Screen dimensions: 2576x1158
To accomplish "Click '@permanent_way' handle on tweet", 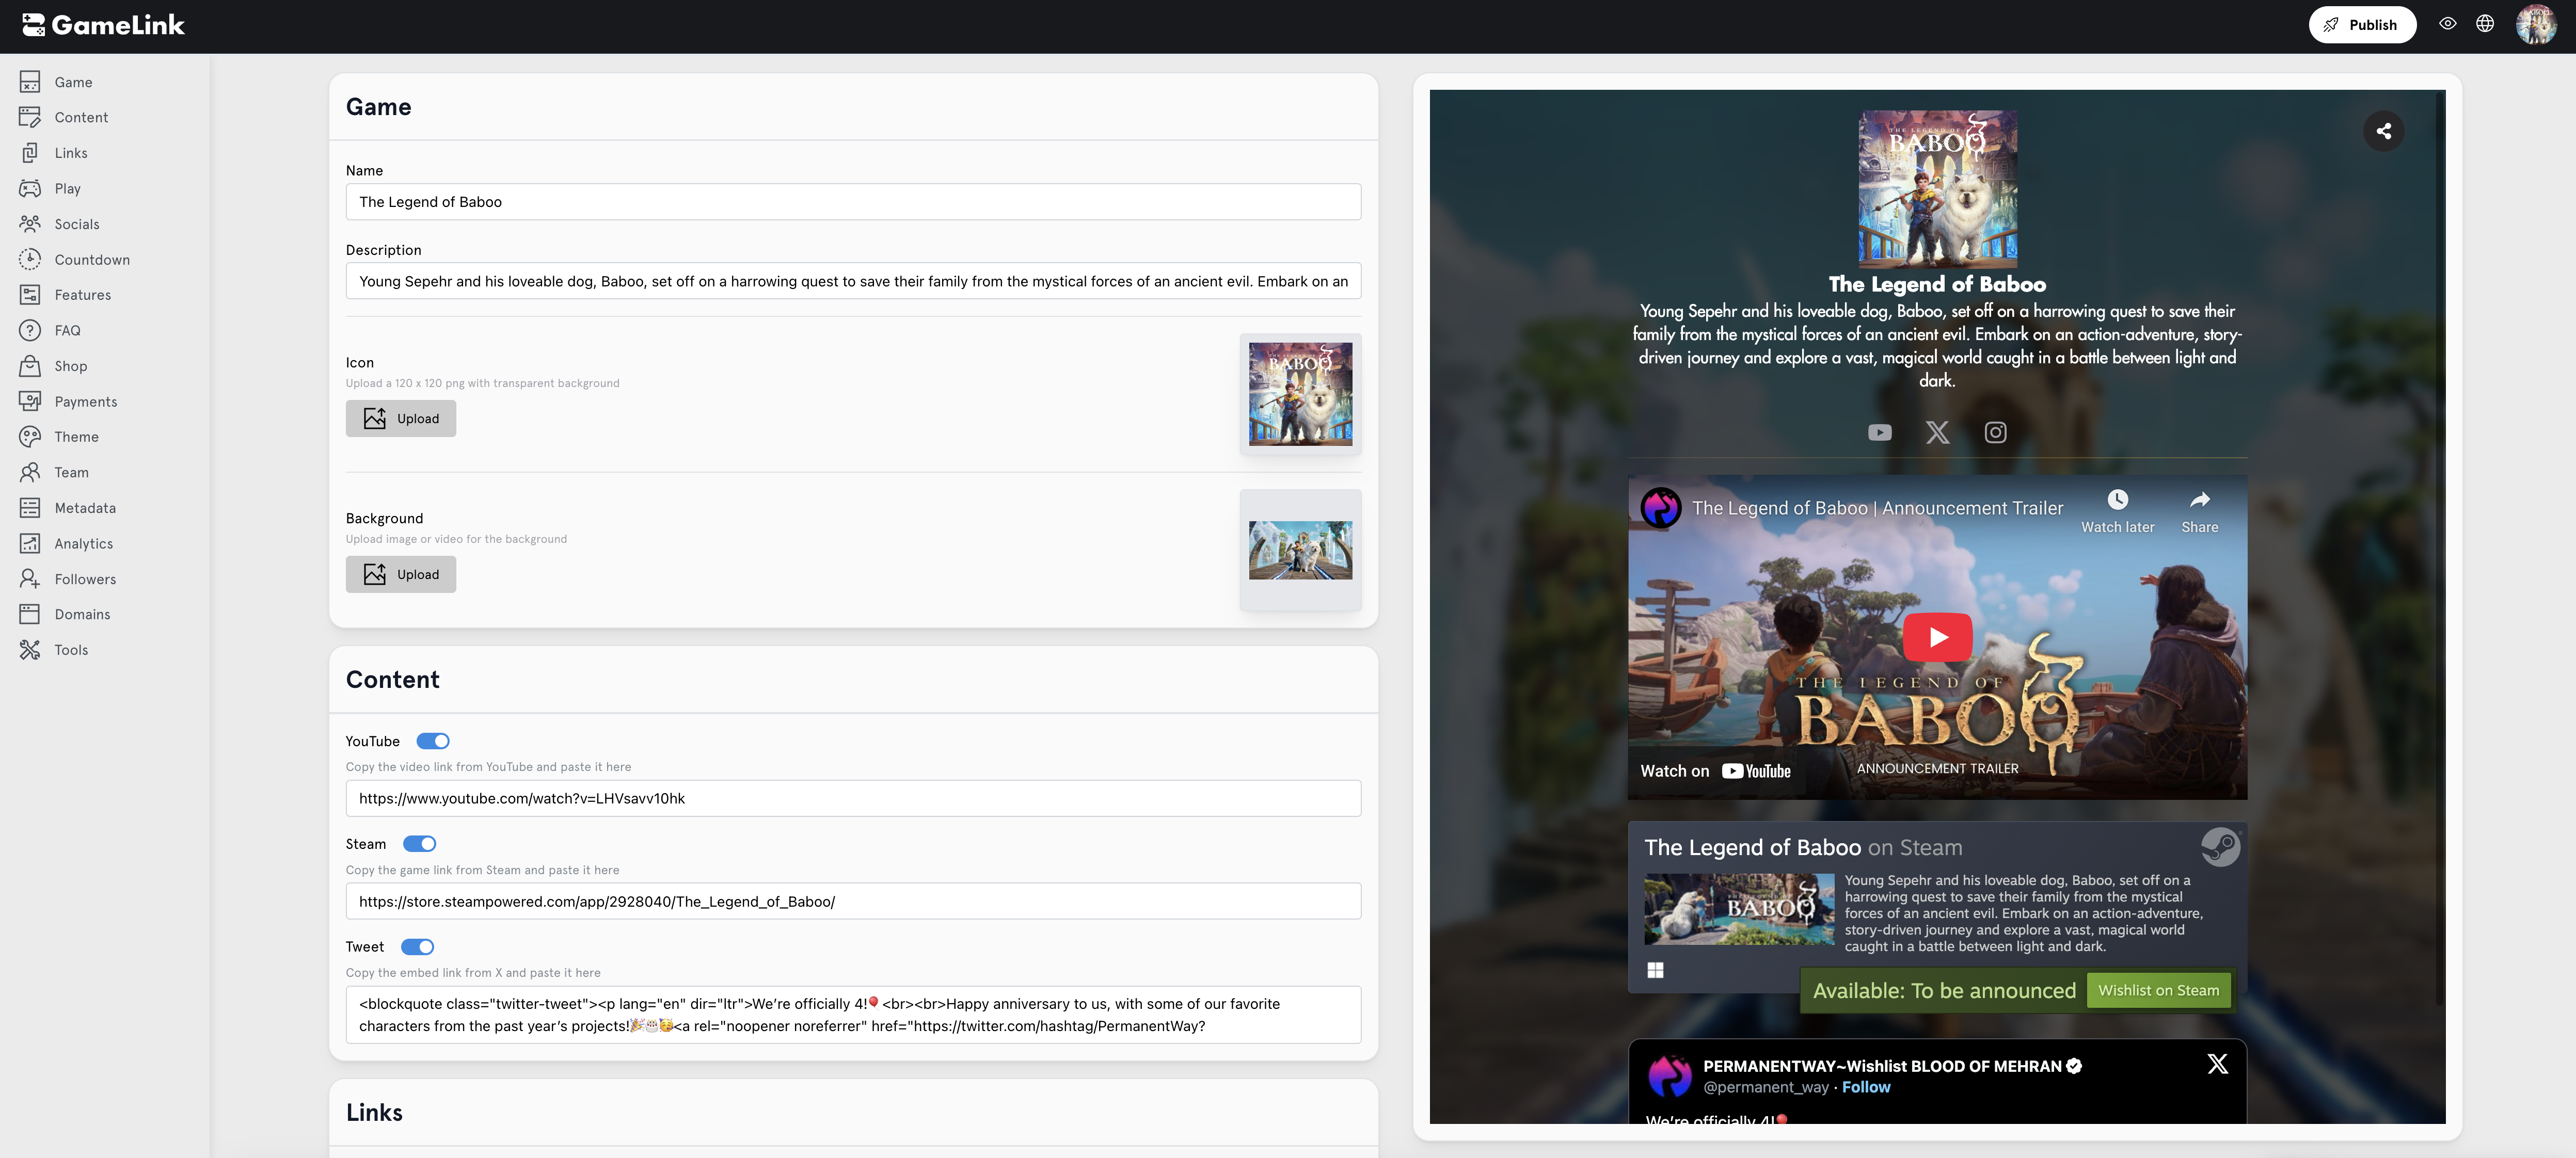I will pos(1765,1087).
